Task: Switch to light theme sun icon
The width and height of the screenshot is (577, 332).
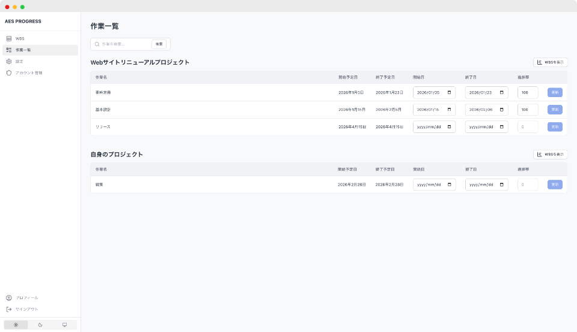Action: point(16,325)
